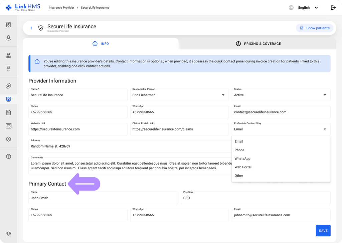The image size is (342, 243).
Task: Select the active insurance monitor sidebar icon
Action: click(x=8, y=99)
